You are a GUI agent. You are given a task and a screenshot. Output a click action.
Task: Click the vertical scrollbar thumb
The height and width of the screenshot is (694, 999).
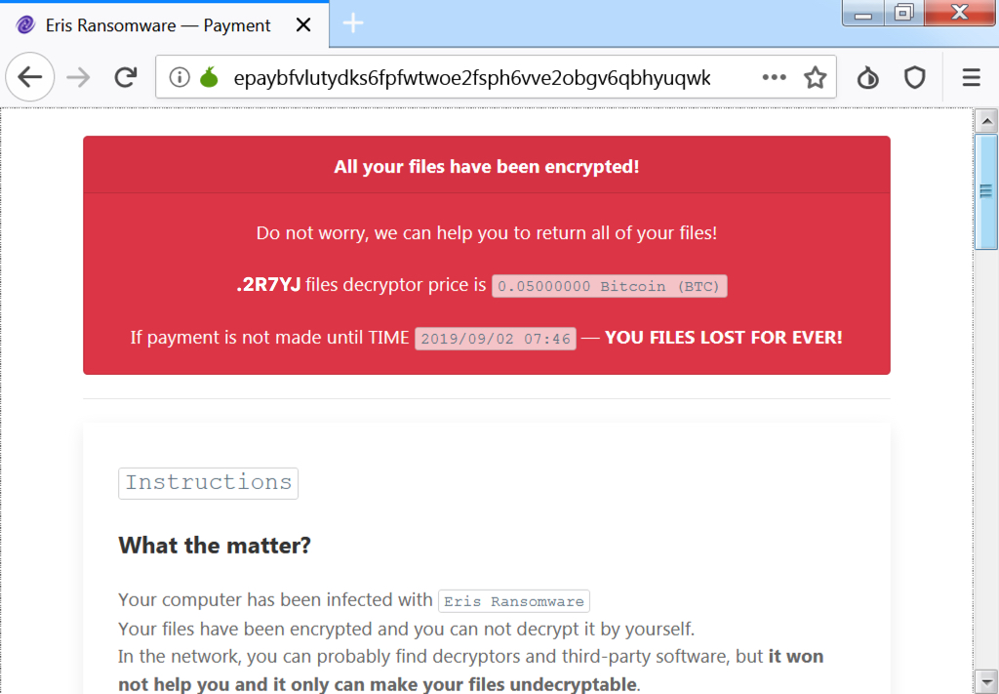coord(986,191)
